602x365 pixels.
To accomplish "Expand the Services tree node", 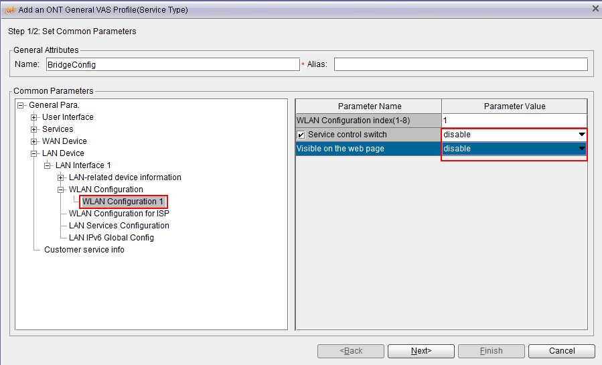I will (34, 129).
